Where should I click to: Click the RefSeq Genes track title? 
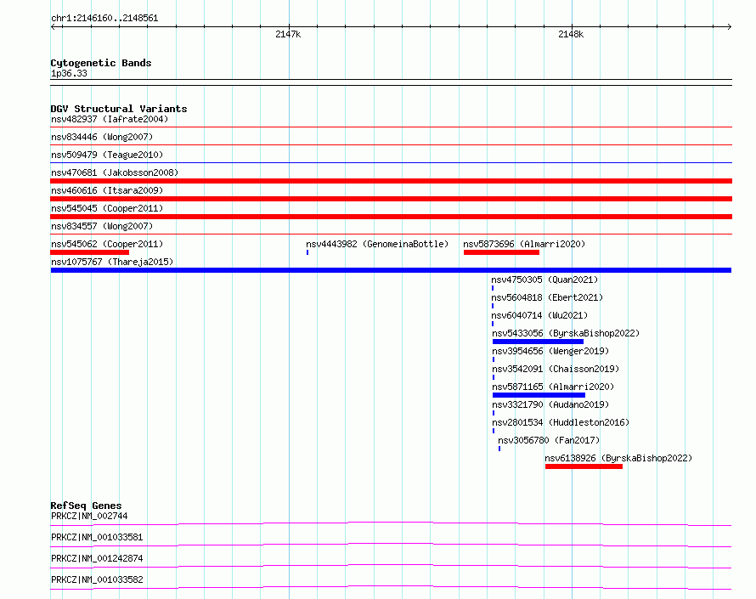tap(86, 506)
